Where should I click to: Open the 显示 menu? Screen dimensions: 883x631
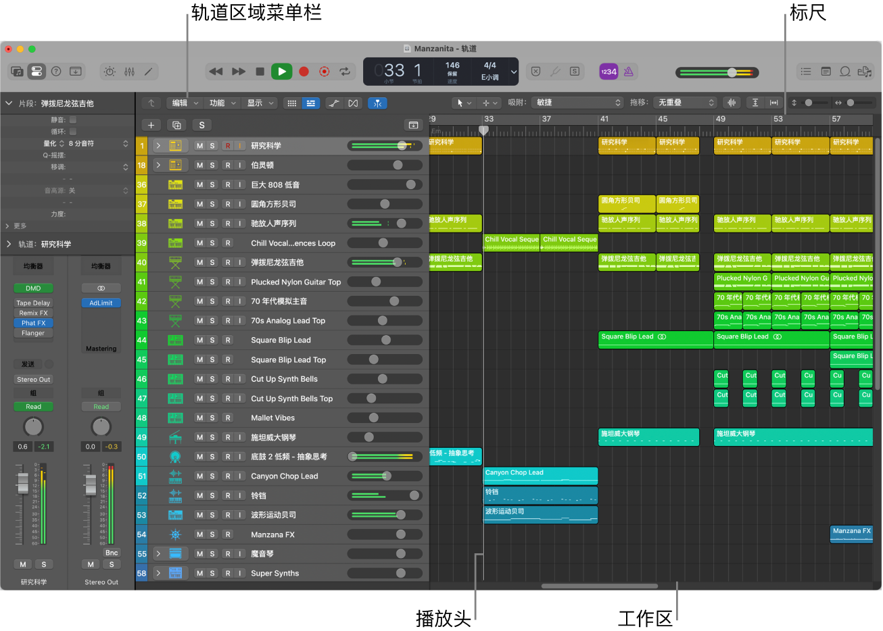[x=260, y=103]
